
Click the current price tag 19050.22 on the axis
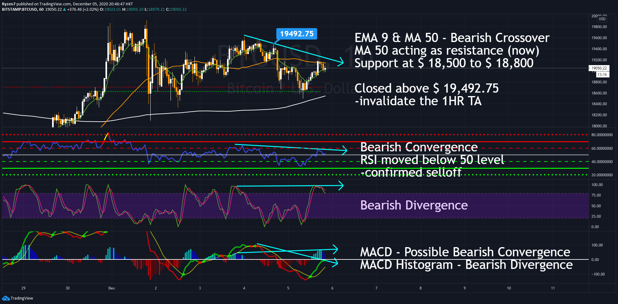pos(599,68)
